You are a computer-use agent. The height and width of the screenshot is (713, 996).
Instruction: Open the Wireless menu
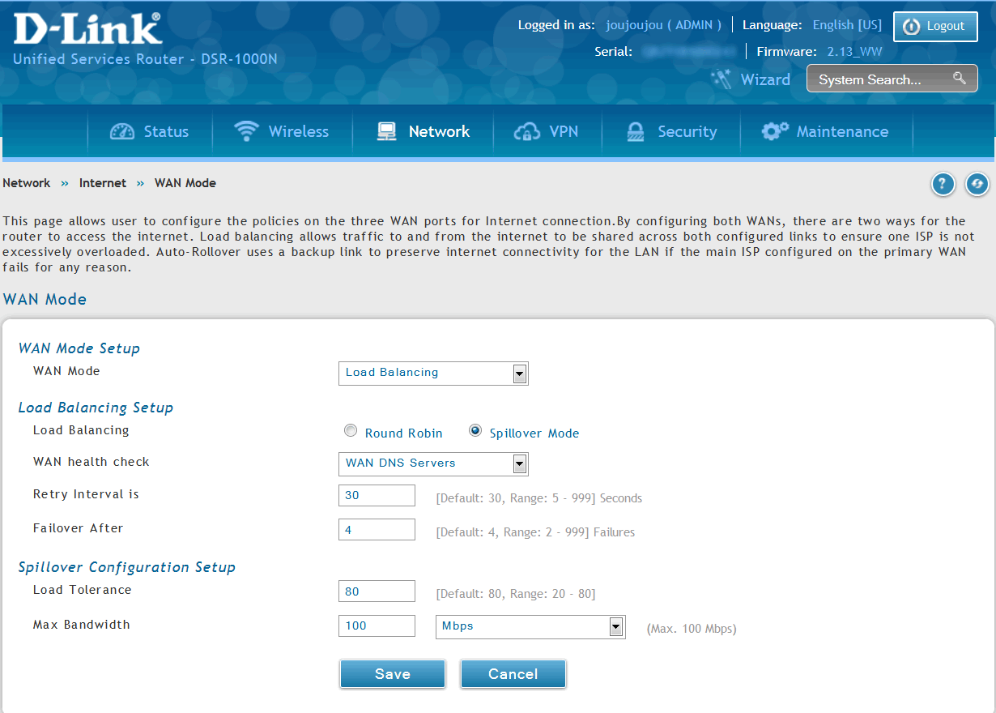tap(282, 131)
